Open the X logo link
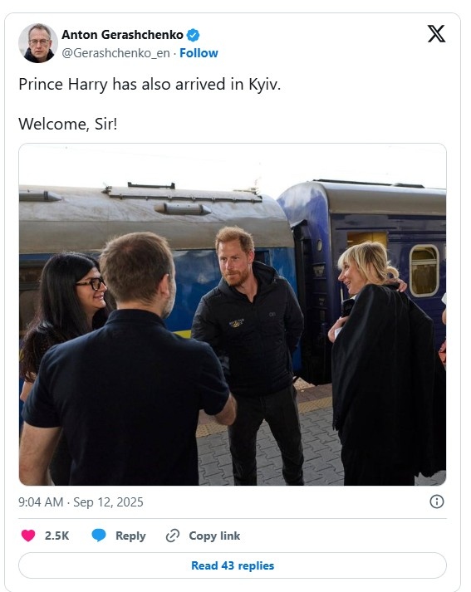Viewport: 471px width, 592px height. point(436,34)
